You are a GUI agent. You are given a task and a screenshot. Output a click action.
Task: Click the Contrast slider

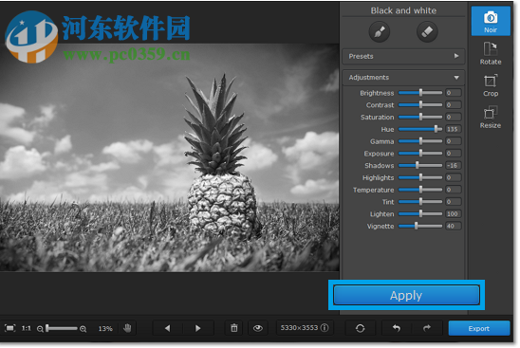coord(420,105)
